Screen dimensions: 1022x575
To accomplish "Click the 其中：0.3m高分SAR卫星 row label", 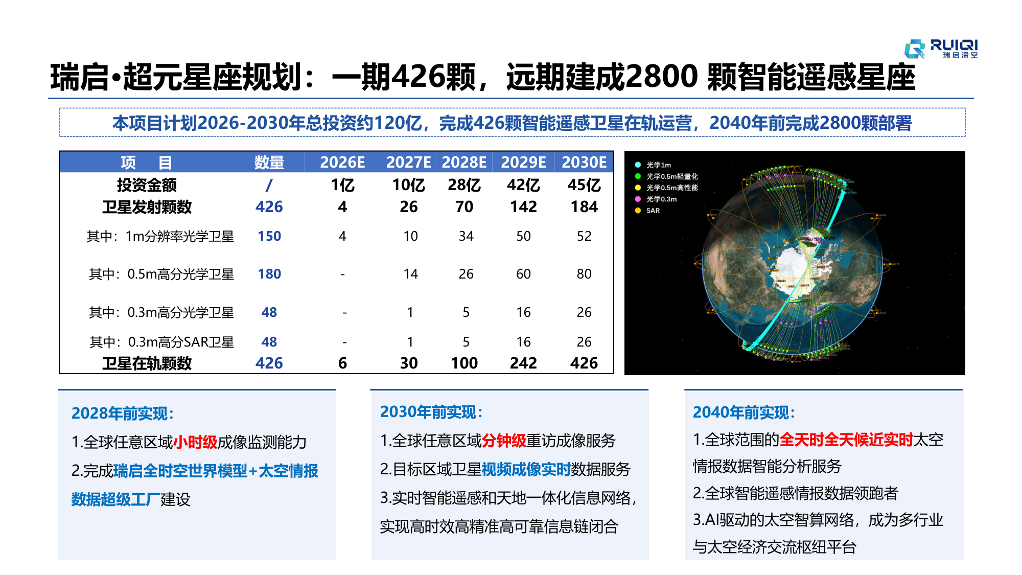I will point(161,342).
